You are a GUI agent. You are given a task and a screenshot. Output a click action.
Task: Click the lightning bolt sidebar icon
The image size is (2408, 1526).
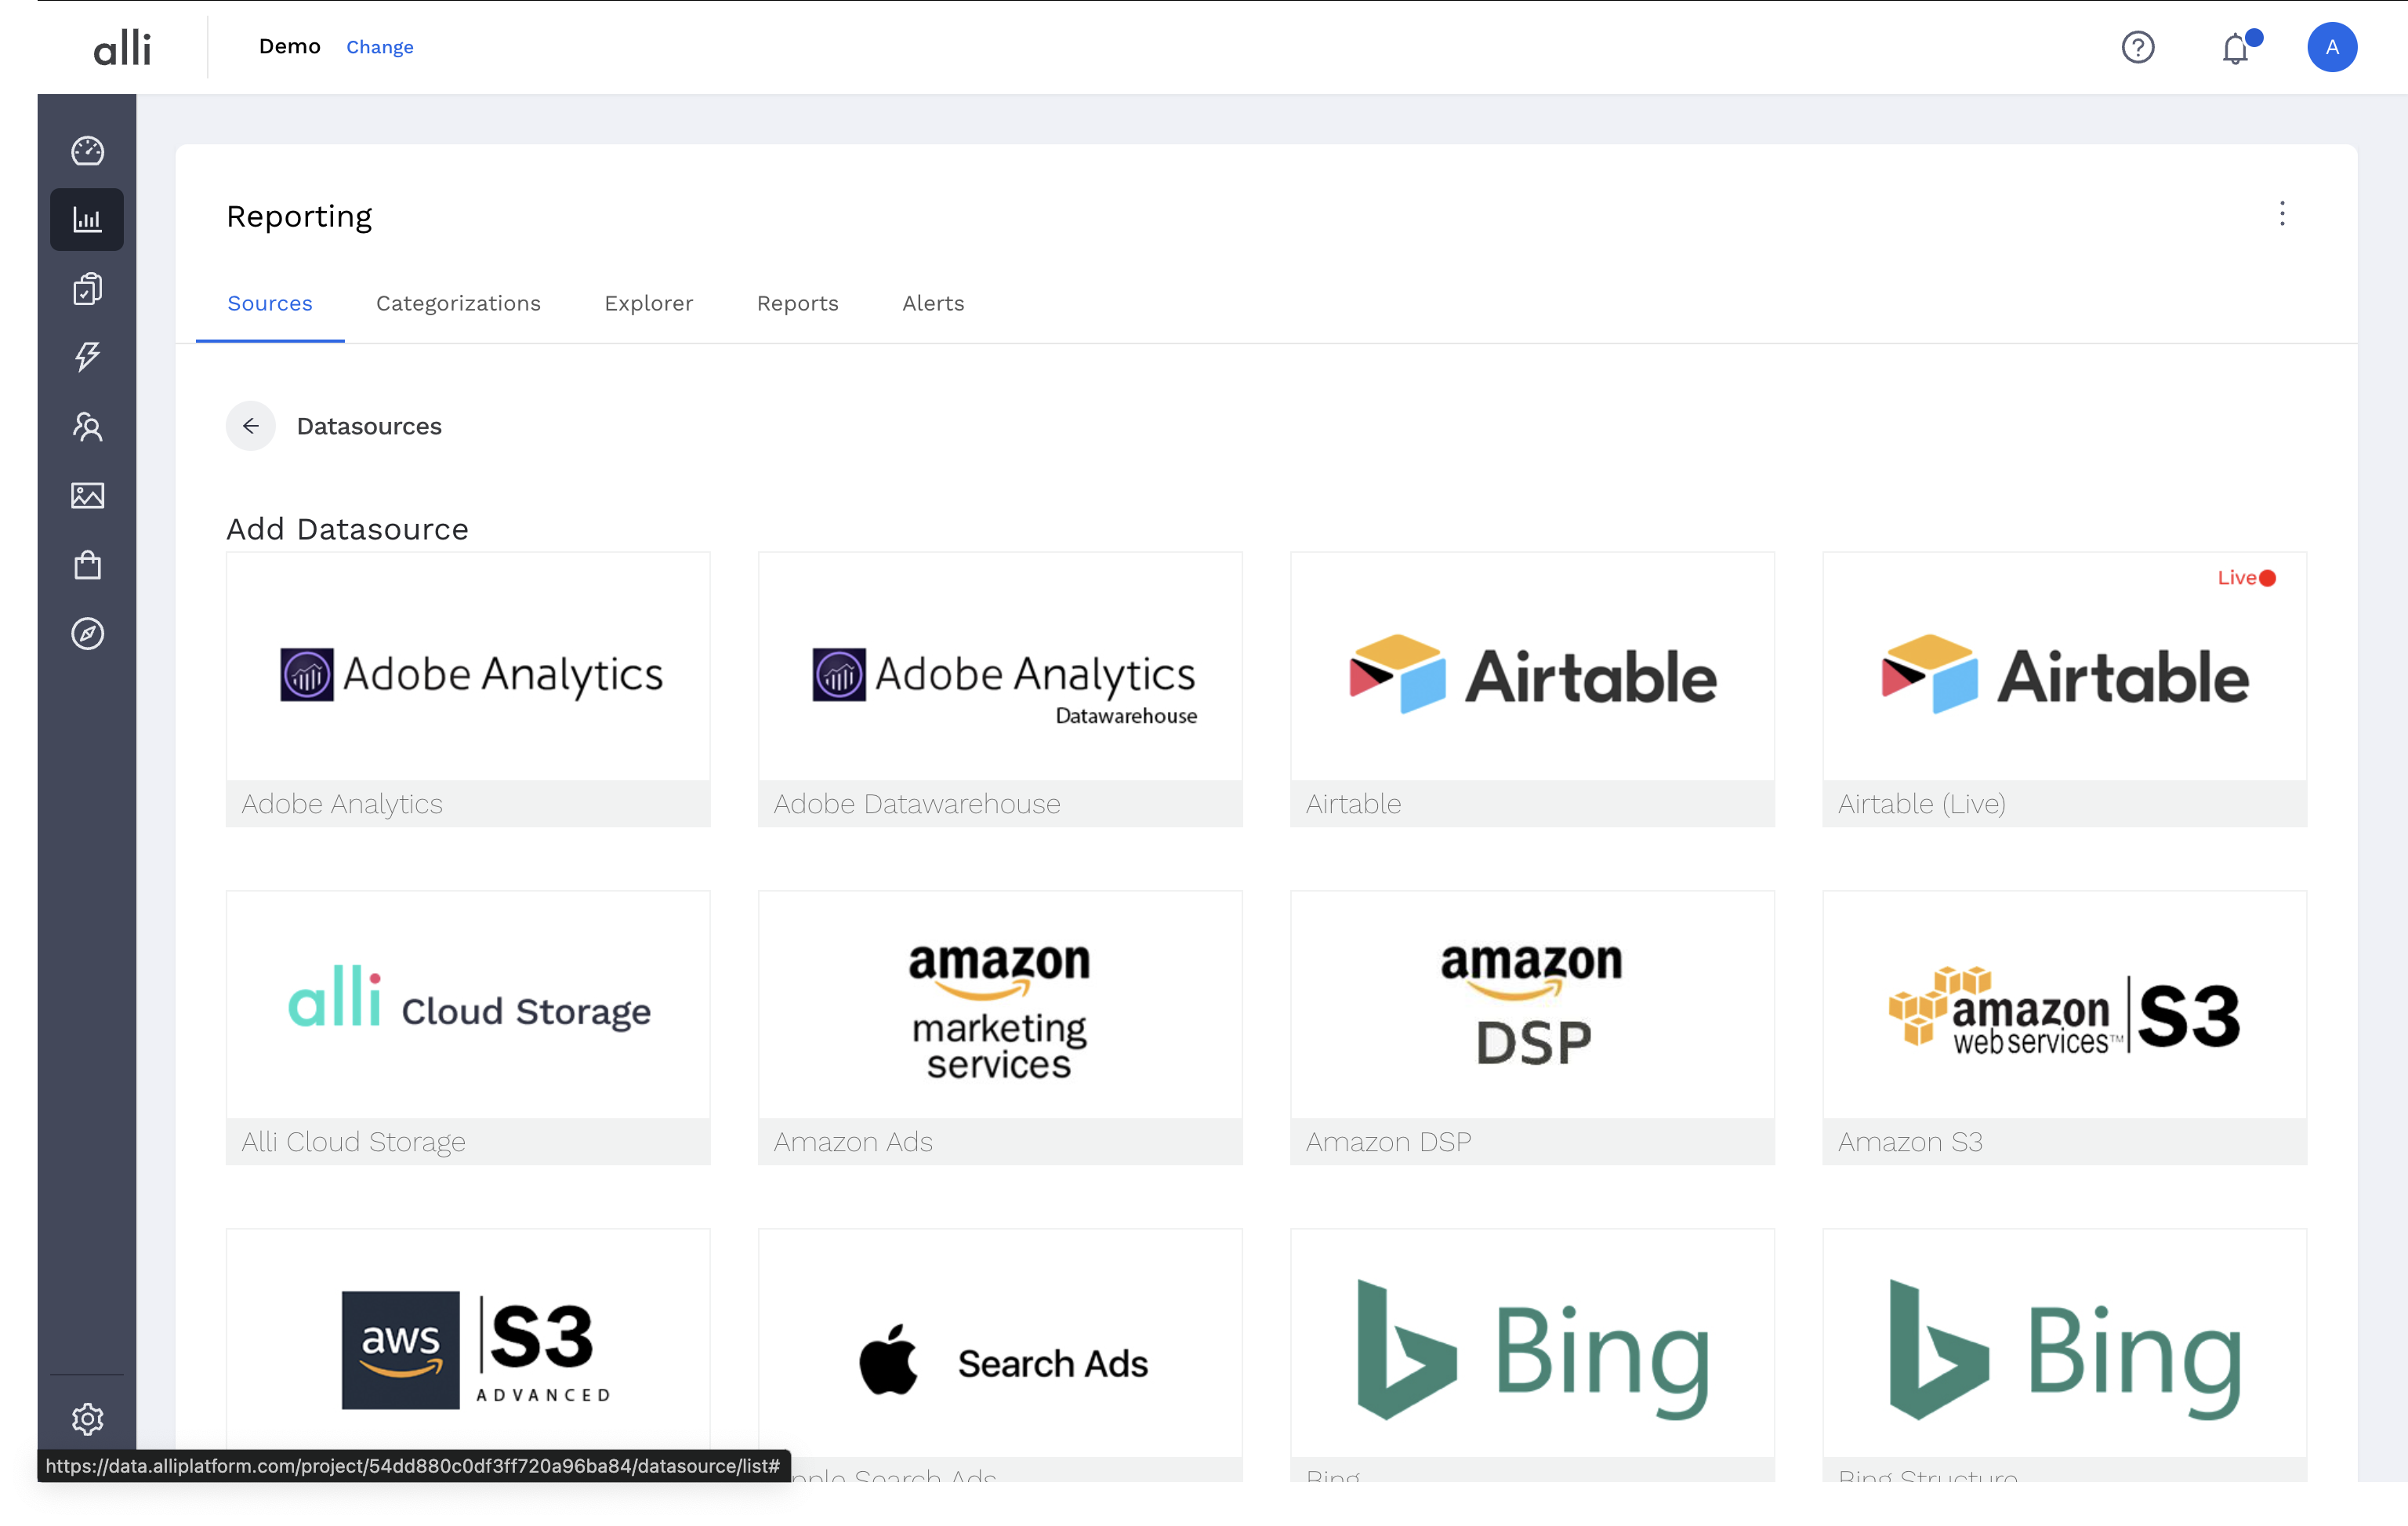(x=87, y=358)
